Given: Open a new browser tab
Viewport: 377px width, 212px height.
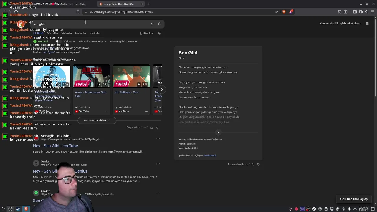Looking at the screenshot, I should point(149,4).
